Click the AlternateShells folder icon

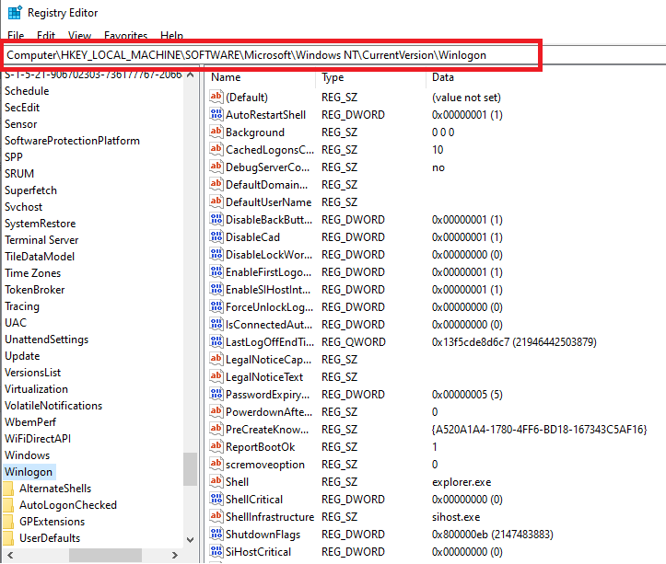[x=8, y=489]
